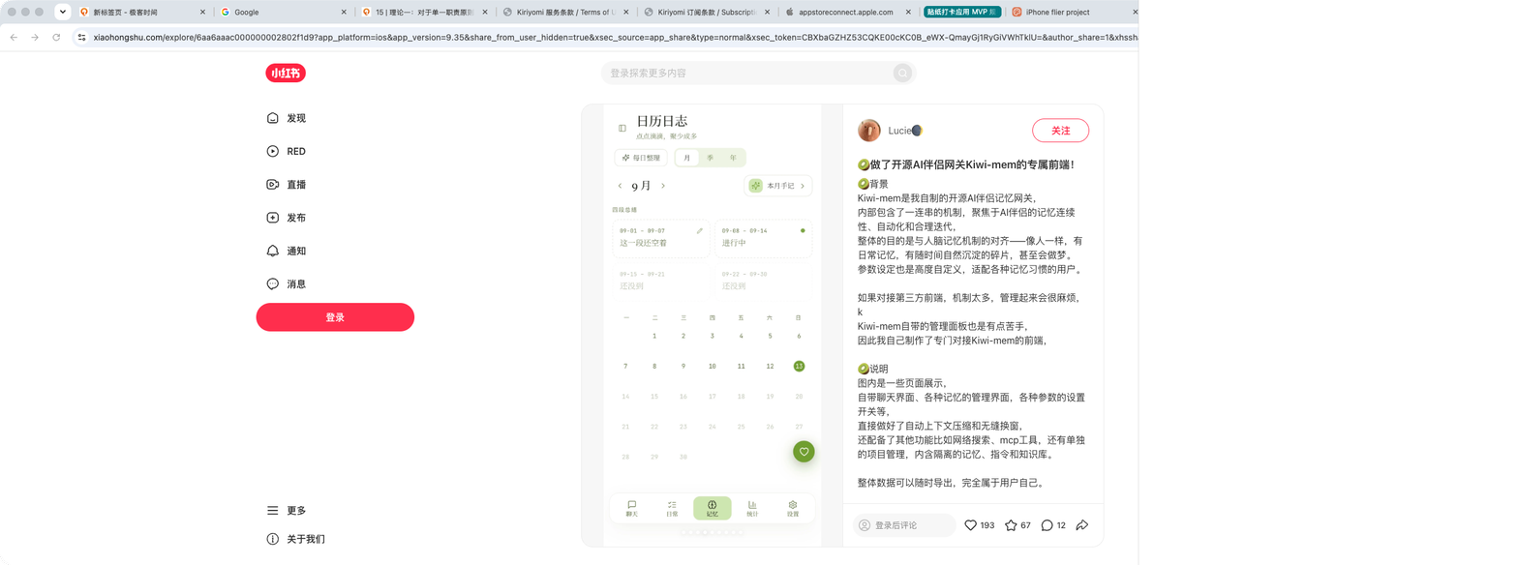The width and height of the screenshot is (1518, 565).
Task: Like the post with the heart icon
Action: click(x=971, y=525)
